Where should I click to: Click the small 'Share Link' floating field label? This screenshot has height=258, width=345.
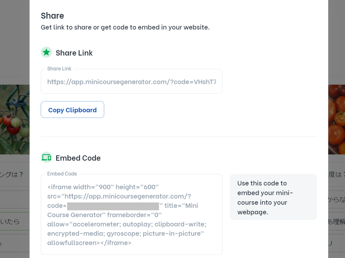pos(59,69)
